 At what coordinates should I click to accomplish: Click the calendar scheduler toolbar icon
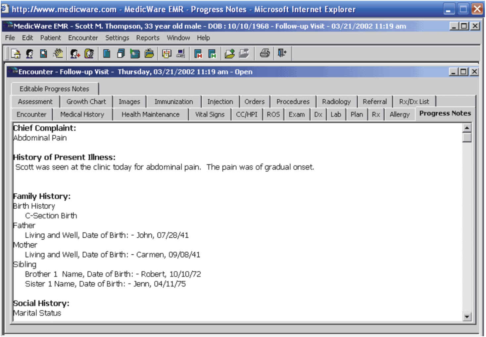click(167, 53)
